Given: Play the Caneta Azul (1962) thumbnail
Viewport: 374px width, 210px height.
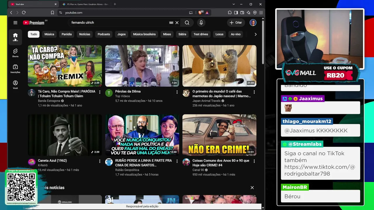Looking at the screenshot, I should (x=65, y=135).
